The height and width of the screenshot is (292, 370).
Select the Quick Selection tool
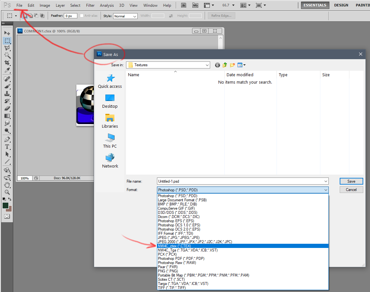[7, 55]
